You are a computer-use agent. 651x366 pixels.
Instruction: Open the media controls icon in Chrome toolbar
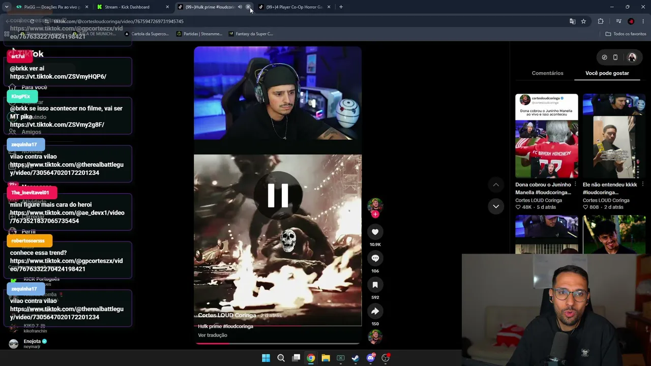(618, 21)
